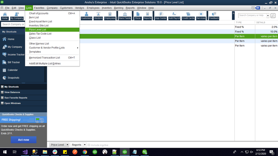
Task: Select Add/Edit Multiple List Entries
Action: coord(52,64)
